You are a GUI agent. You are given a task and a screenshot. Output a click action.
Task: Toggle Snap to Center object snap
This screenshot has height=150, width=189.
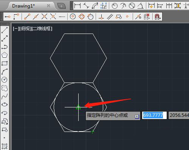pos(73,17)
